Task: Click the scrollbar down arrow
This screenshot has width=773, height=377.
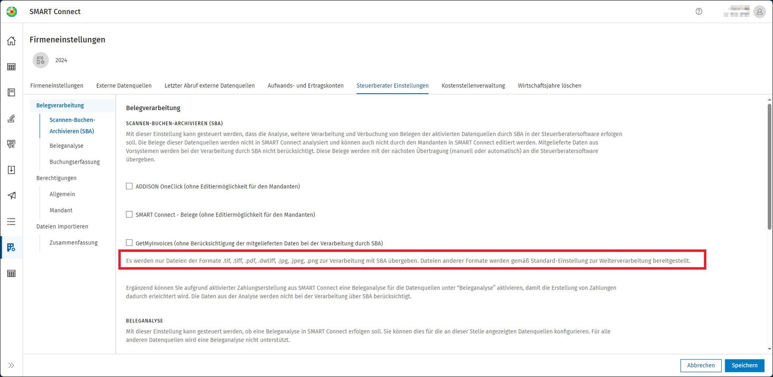Action: [x=770, y=349]
